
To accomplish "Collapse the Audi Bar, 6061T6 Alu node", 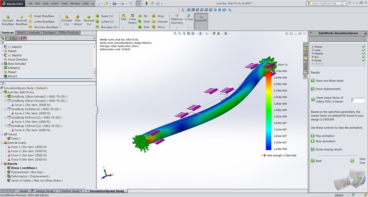I will point(2,92).
